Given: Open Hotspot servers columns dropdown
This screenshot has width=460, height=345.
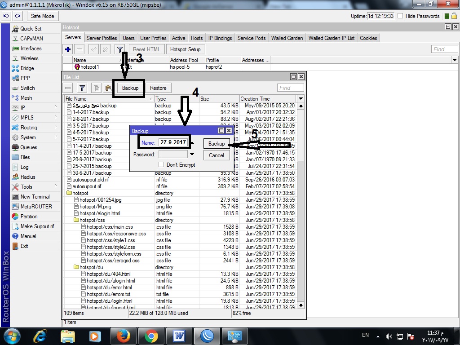Looking at the screenshot, I should click(455, 60).
